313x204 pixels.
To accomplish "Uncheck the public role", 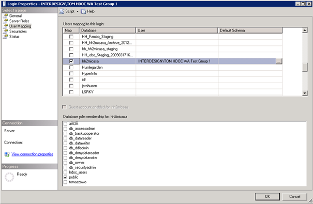I will click(x=65, y=177).
